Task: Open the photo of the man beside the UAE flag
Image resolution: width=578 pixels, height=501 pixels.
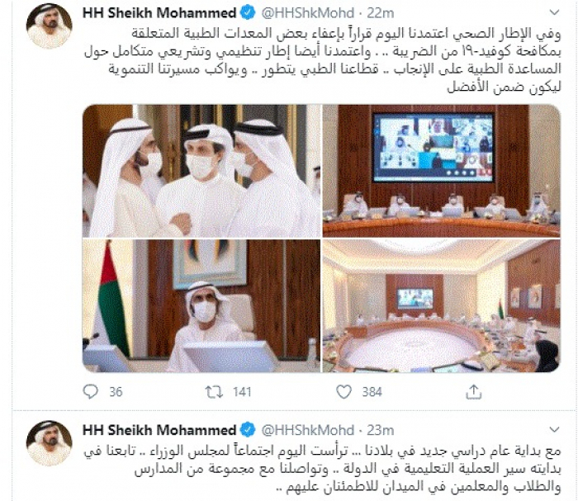Action: [201, 305]
